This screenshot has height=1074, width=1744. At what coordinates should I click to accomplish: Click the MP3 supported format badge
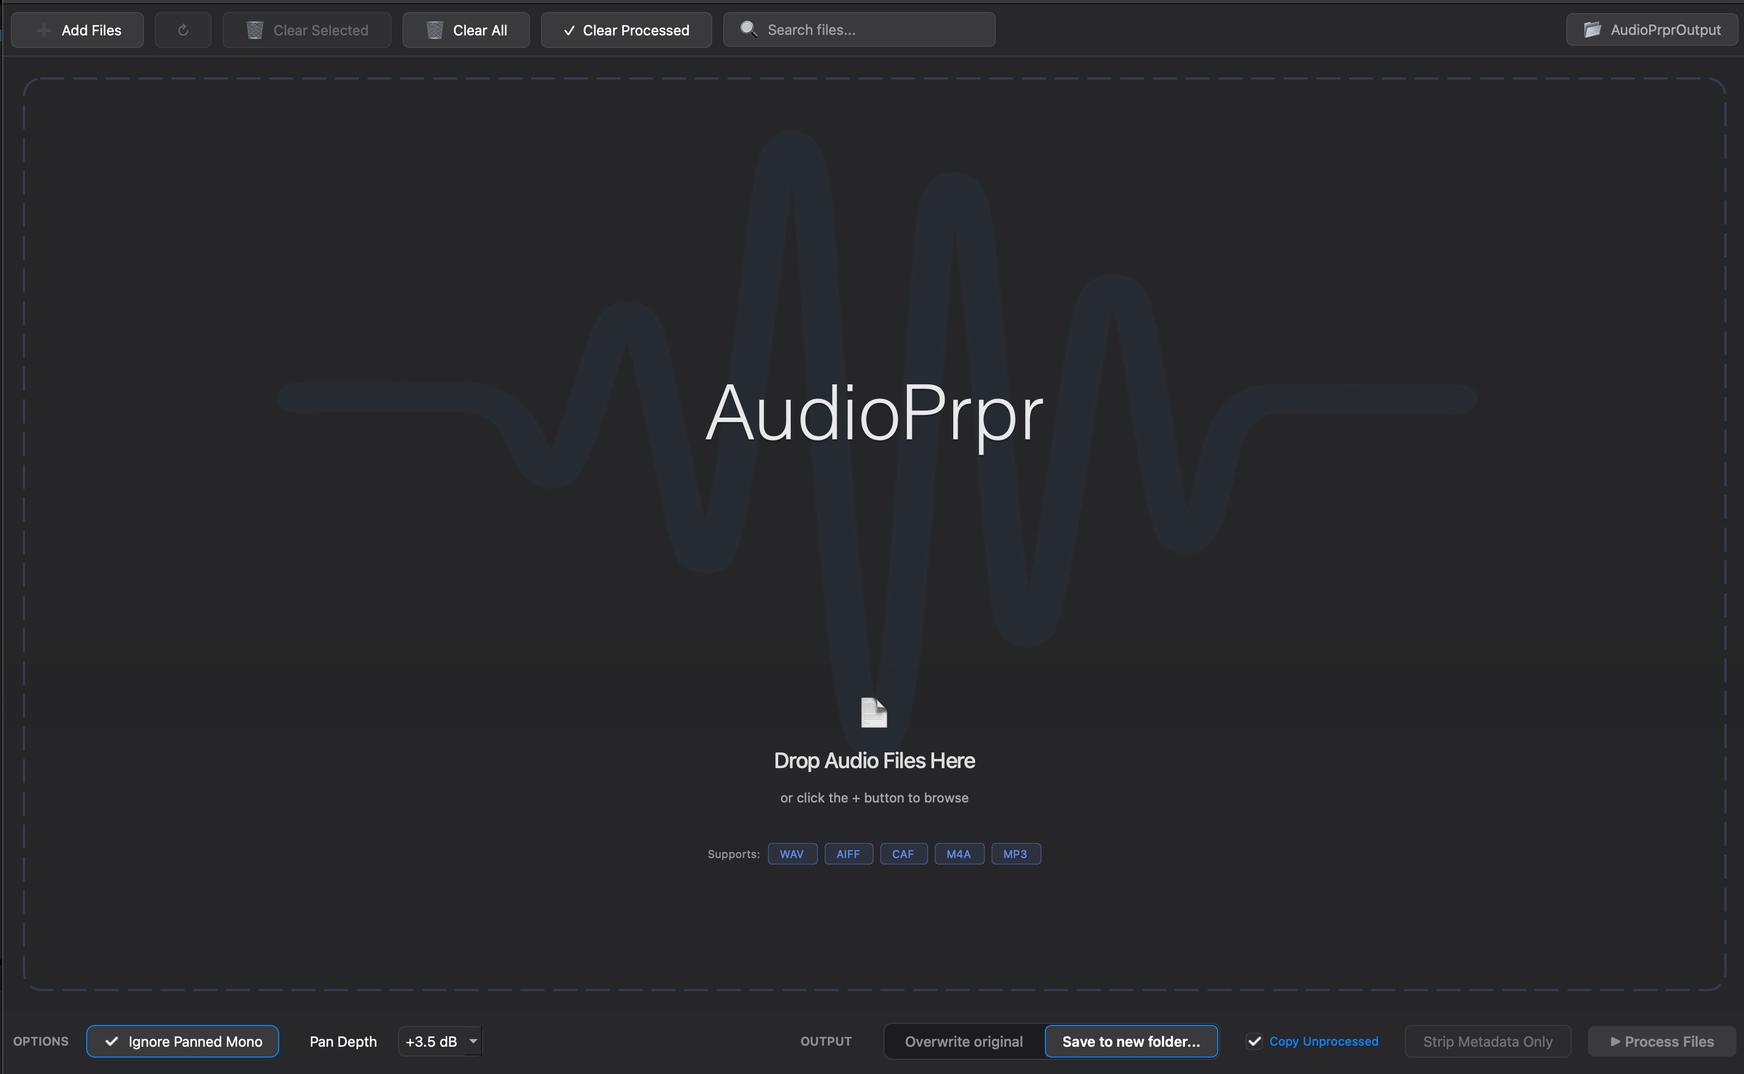(x=1015, y=853)
